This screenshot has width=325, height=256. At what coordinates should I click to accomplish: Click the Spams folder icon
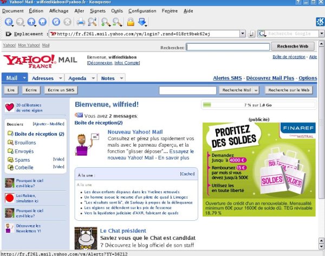point(10,160)
